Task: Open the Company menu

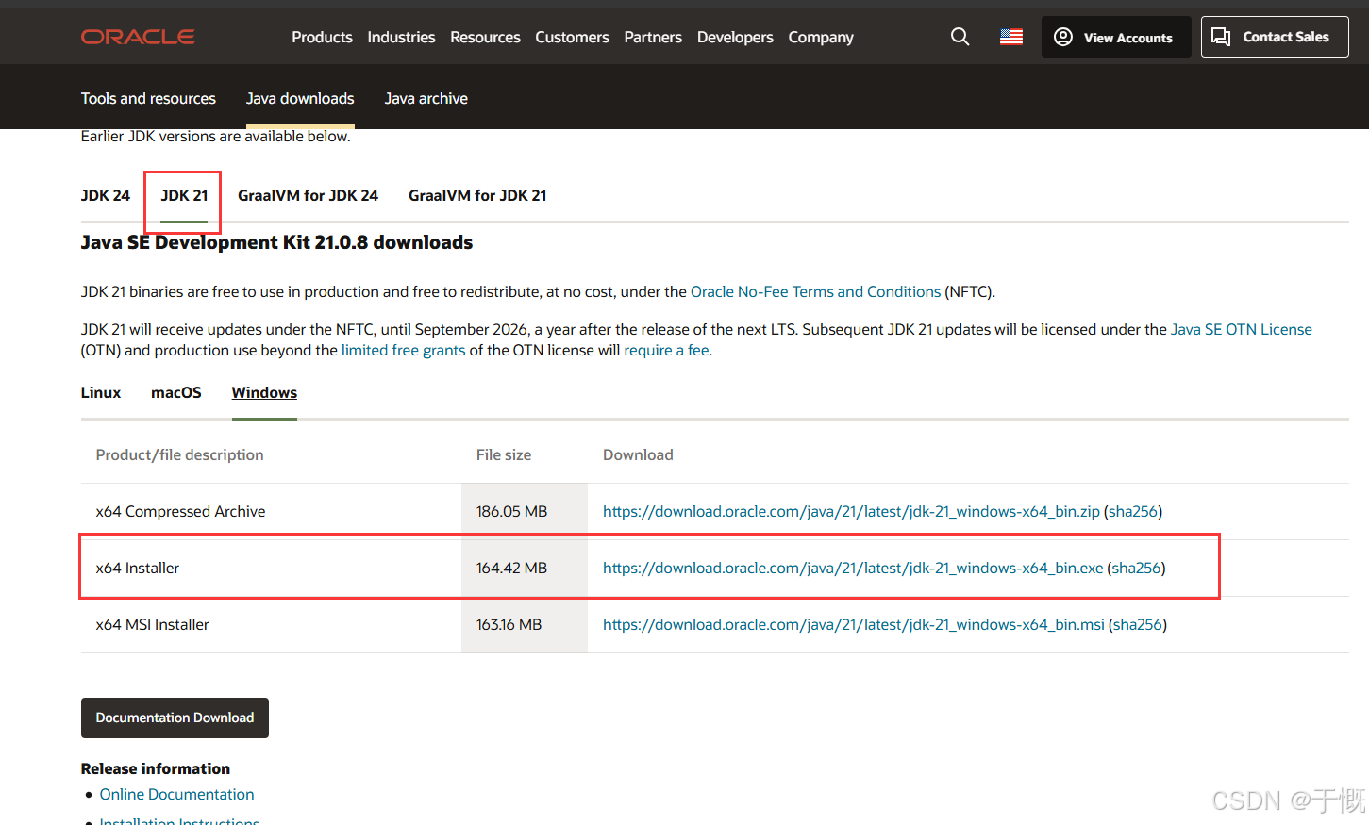Action: click(x=821, y=37)
